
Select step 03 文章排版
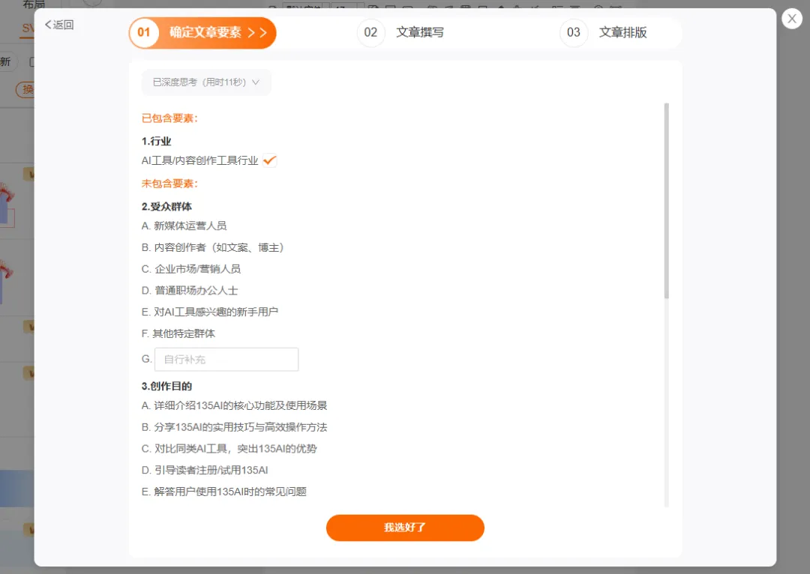603,32
